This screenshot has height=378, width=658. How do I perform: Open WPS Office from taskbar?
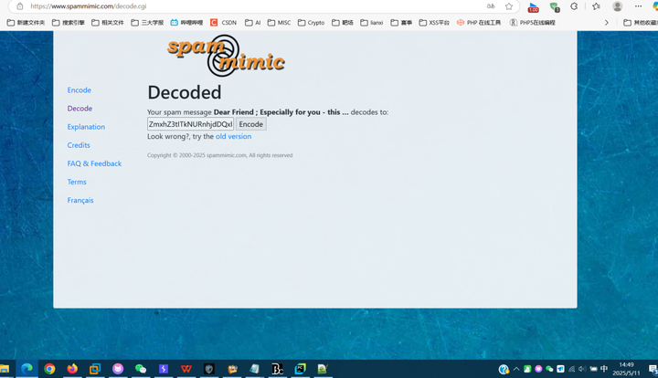pyautogui.click(x=186, y=369)
